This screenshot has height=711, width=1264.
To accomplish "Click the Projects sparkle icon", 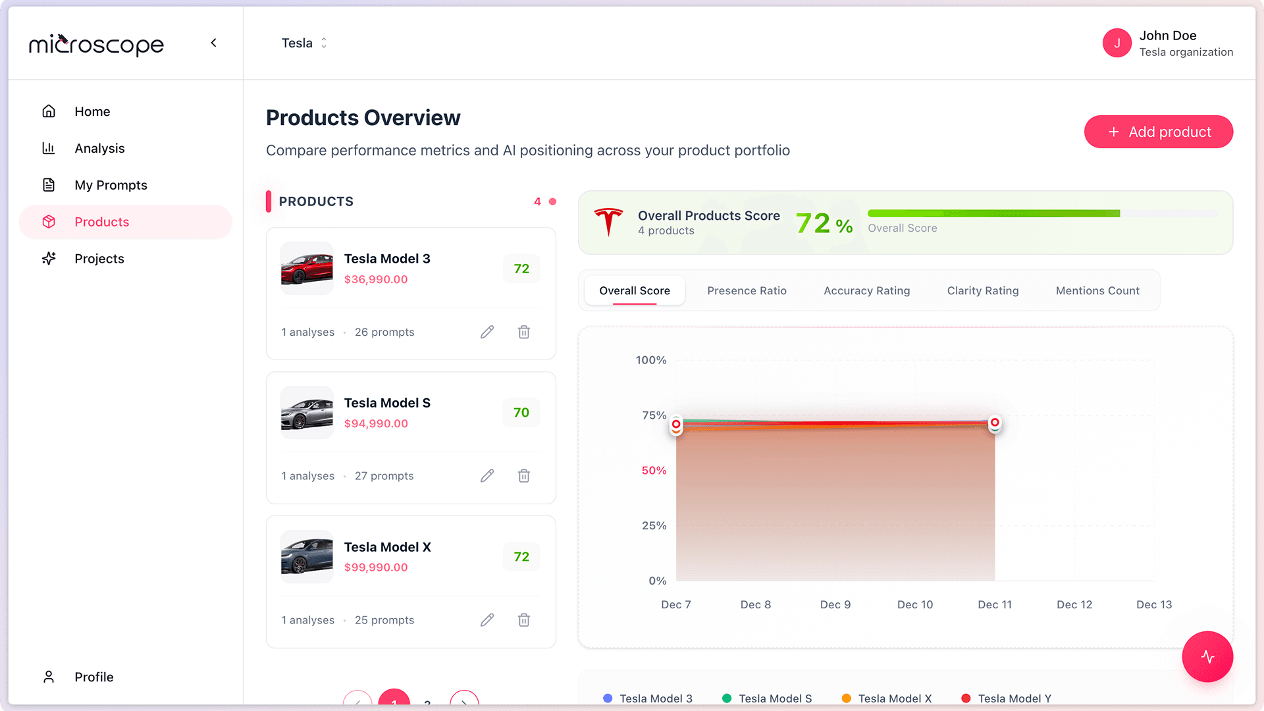I will [x=49, y=259].
